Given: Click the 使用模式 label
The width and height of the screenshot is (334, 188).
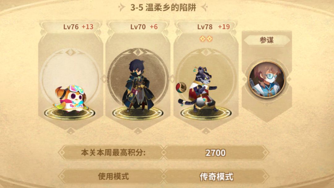Looking at the screenshot, I should (113, 176).
